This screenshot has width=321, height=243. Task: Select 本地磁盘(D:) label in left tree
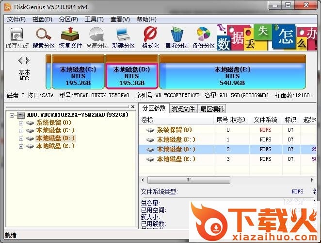[x=55, y=139]
